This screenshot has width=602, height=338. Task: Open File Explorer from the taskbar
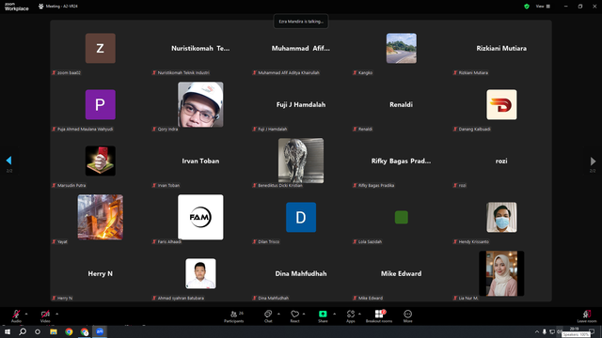54,331
